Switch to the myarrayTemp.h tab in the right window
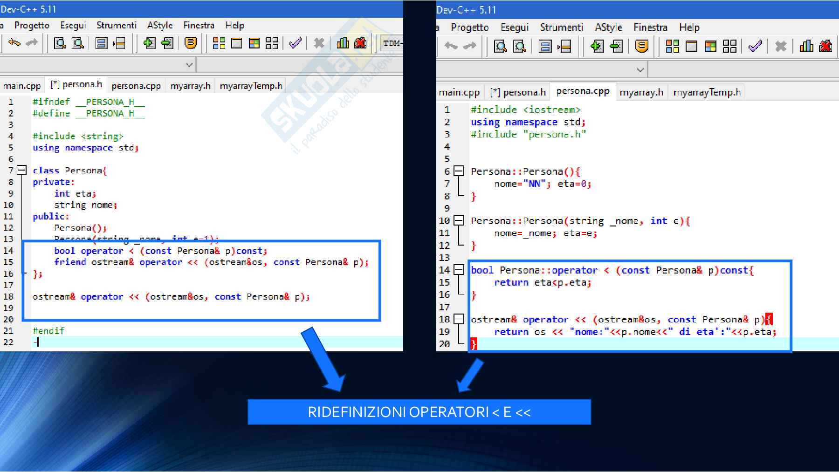 pyautogui.click(x=707, y=92)
